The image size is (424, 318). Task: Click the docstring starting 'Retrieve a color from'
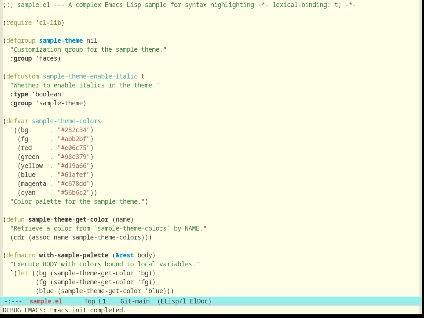point(108,228)
